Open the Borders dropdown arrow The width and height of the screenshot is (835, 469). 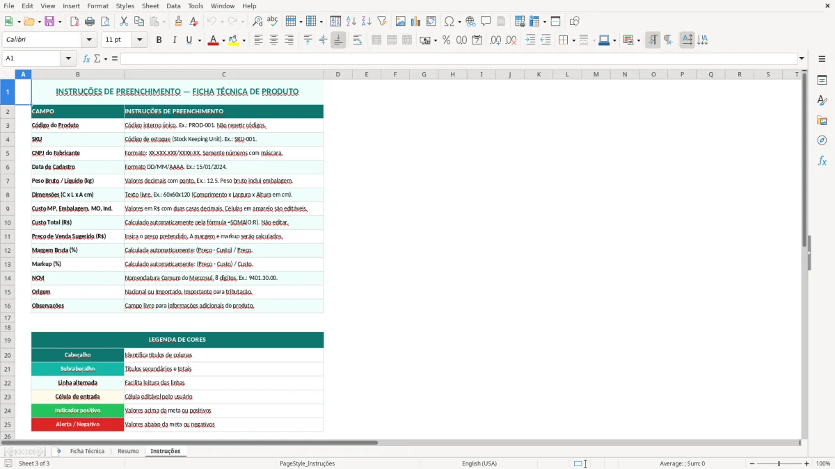tap(573, 40)
